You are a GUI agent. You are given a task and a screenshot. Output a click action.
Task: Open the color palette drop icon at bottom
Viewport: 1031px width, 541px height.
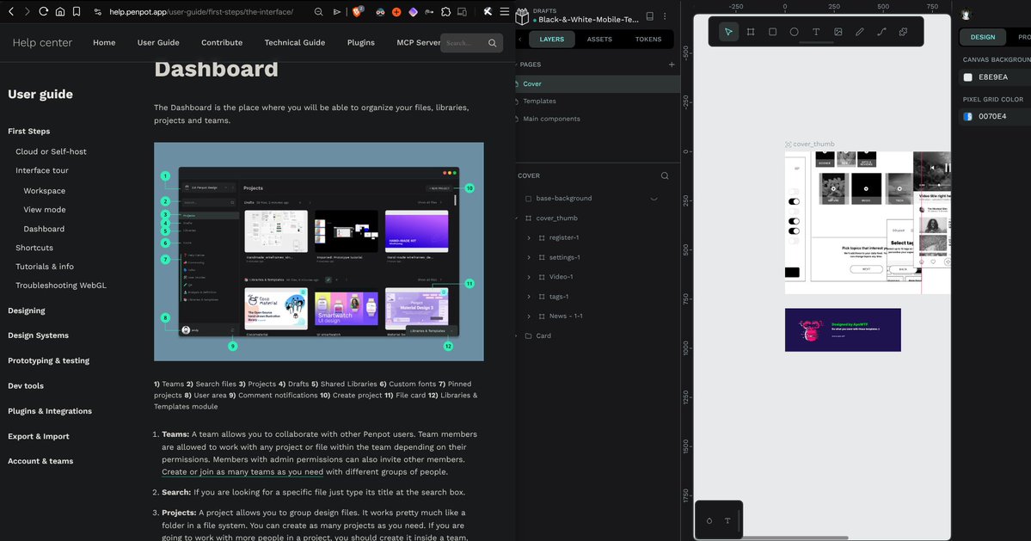point(709,520)
